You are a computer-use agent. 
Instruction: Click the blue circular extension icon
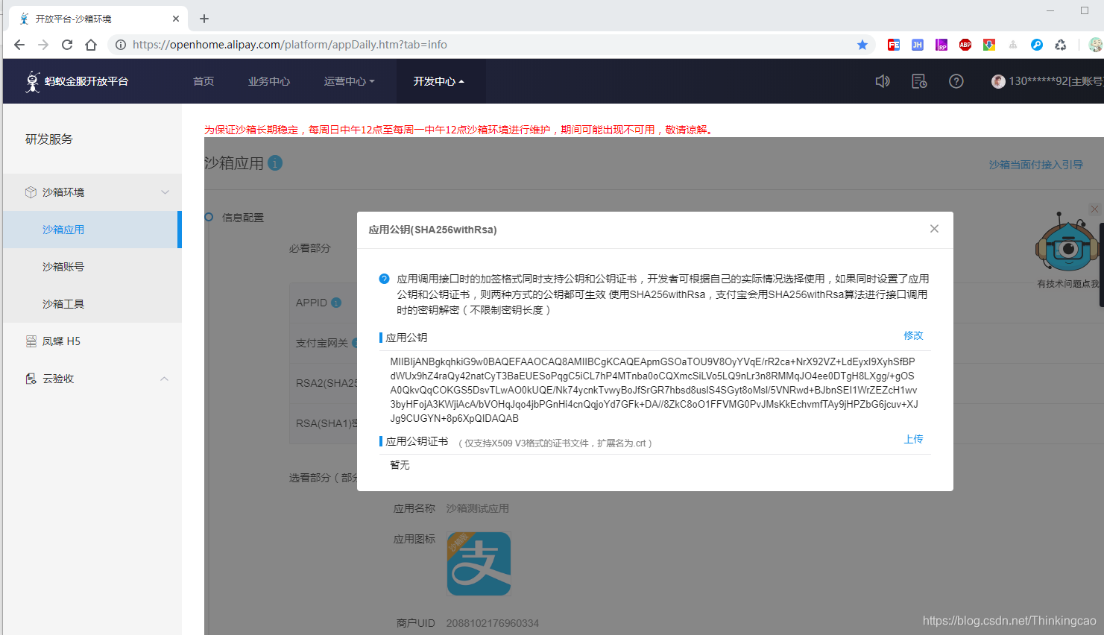pyautogui.click(x=1037, y=45)
